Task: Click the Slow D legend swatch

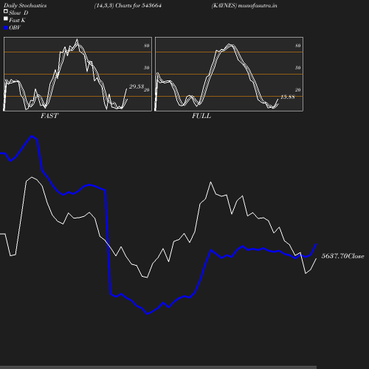Action: (6, 11)
